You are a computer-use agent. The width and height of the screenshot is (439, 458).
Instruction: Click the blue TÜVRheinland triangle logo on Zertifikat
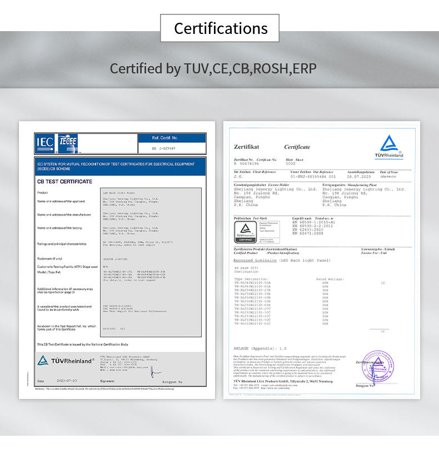(389, 146)
